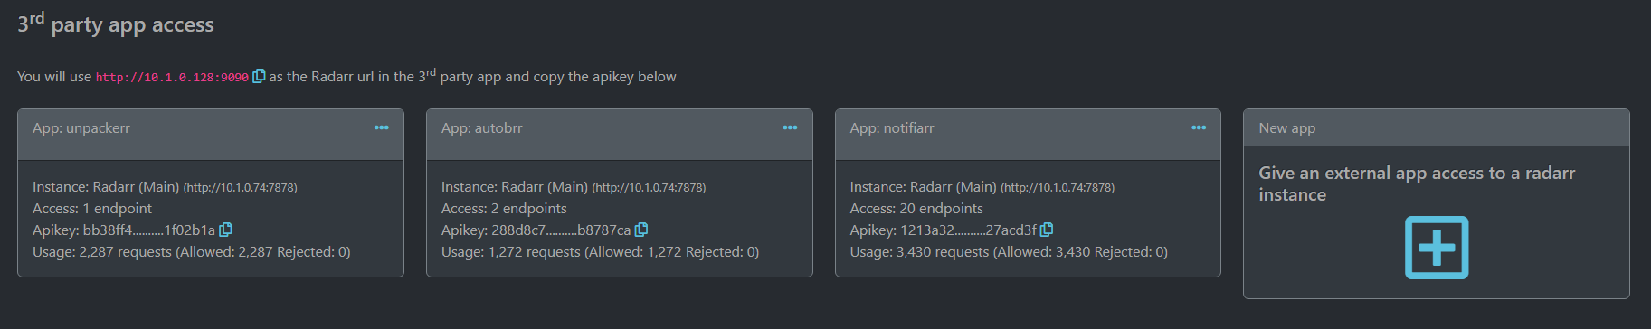
Task: Open the notifiarr card options menu
Action: tap(1199, 127)
